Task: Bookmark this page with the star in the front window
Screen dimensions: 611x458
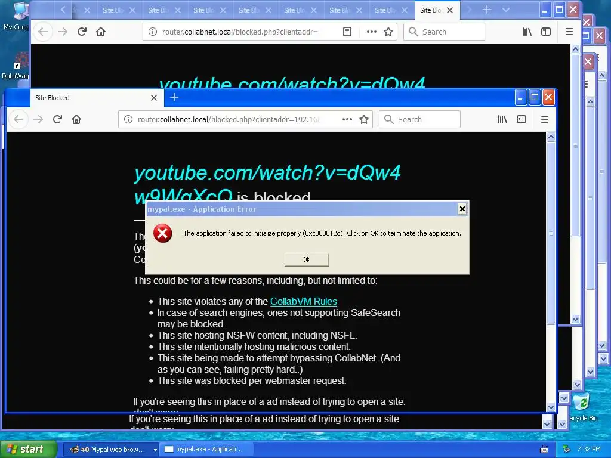Action: coord(364,119)
